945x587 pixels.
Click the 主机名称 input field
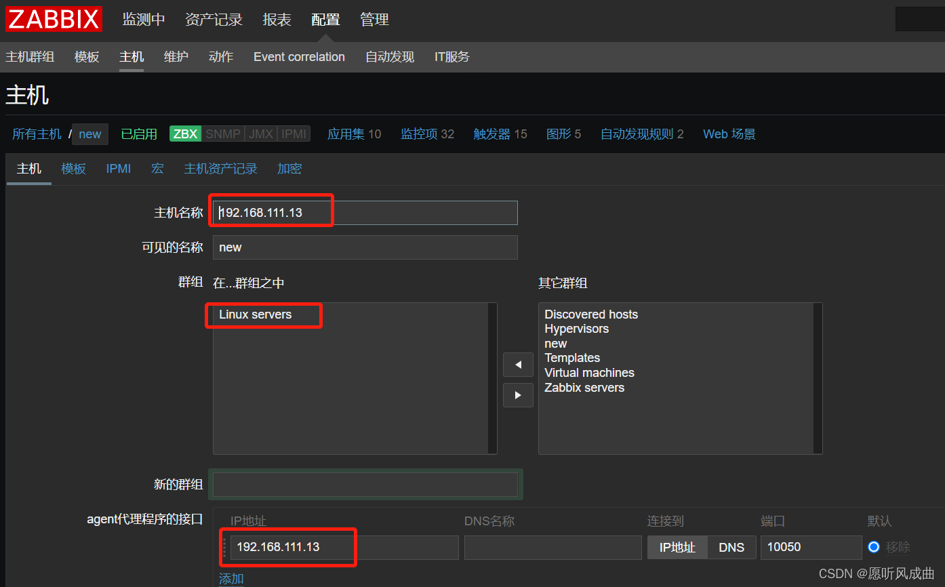point(365,213)
